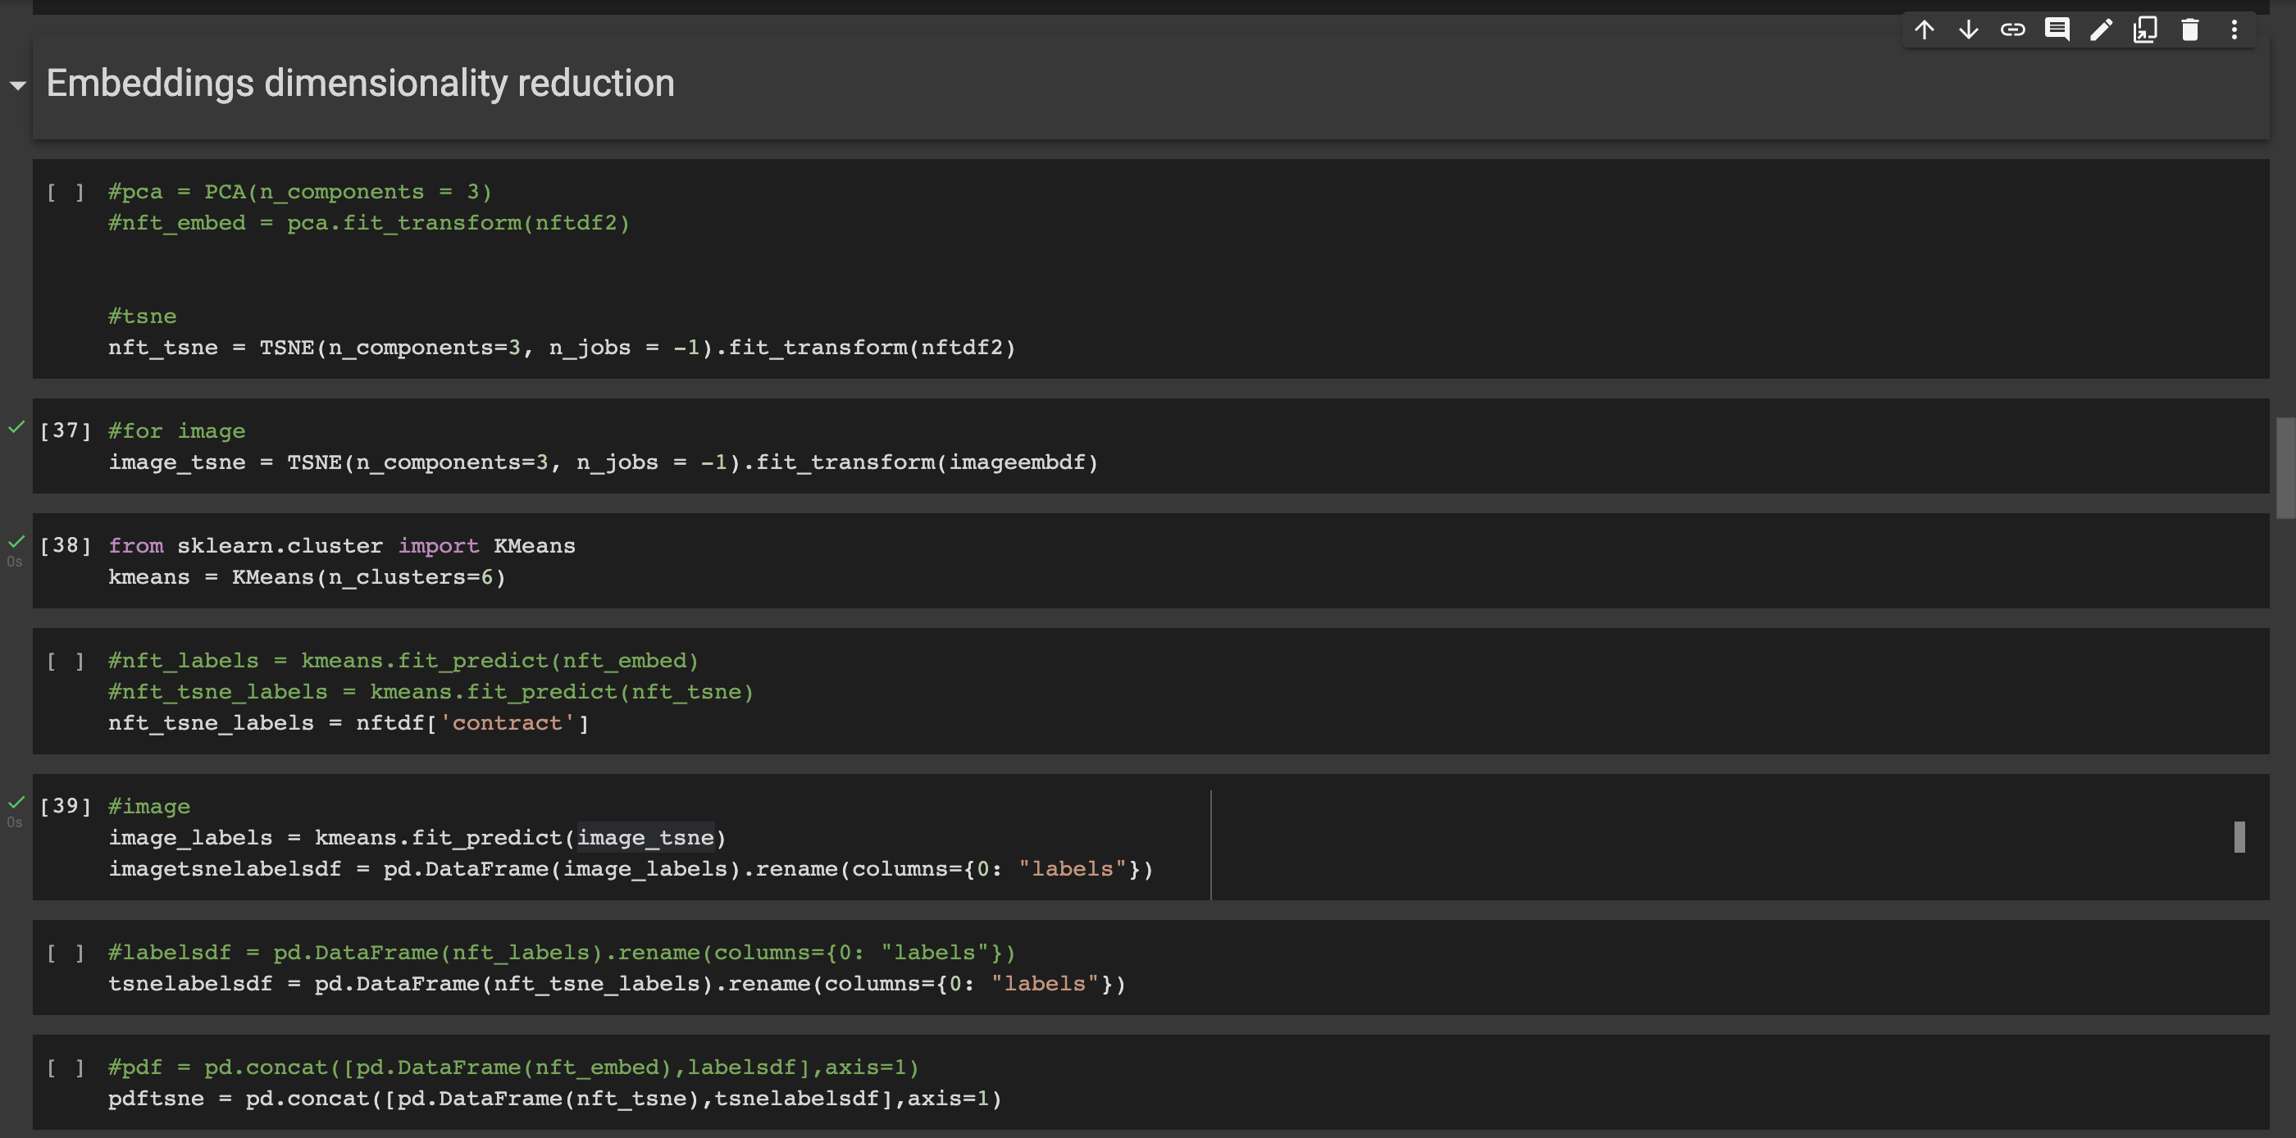Run the nft_tsne_labels contract cell
This screenshot has height=1138, width=2296.
(x=65, y=661)
